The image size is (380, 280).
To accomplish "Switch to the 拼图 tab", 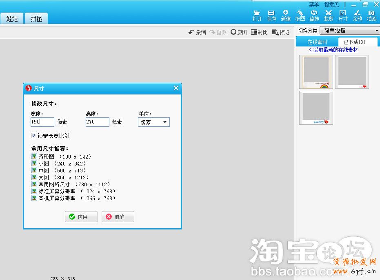I will click(x=36, y=19).
